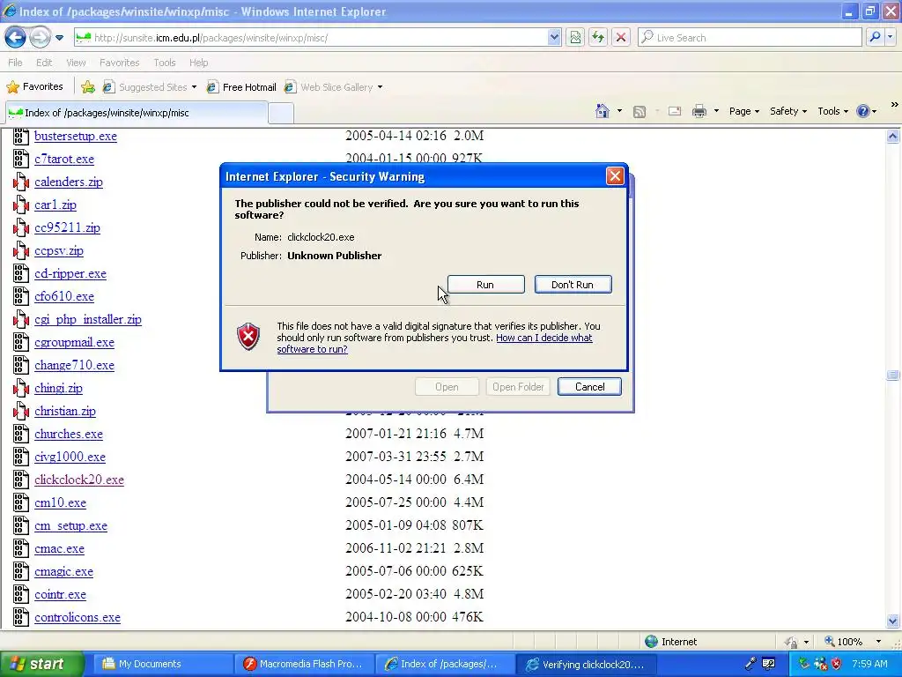Open the visited clickclock20.exe link

(x=78, y=480)
